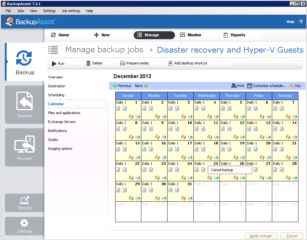Open the View menu
The height and width of the screenshot is (240, 307).
click(34, 11)
